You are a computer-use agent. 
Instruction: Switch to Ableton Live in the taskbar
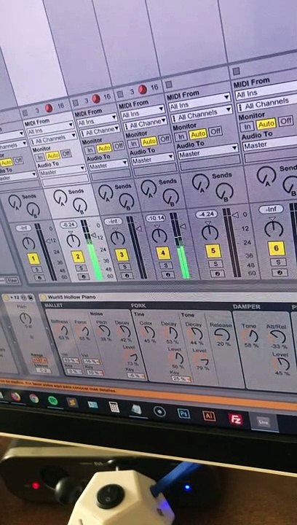click(264, 422)
